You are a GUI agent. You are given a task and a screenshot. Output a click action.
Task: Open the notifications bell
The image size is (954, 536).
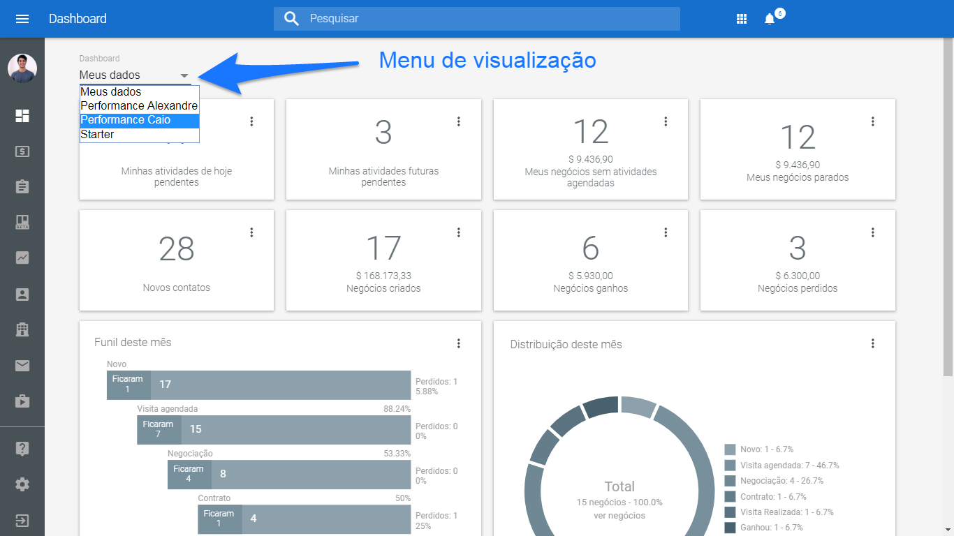click(x=770, y=19)
